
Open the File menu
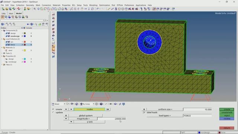2,5
